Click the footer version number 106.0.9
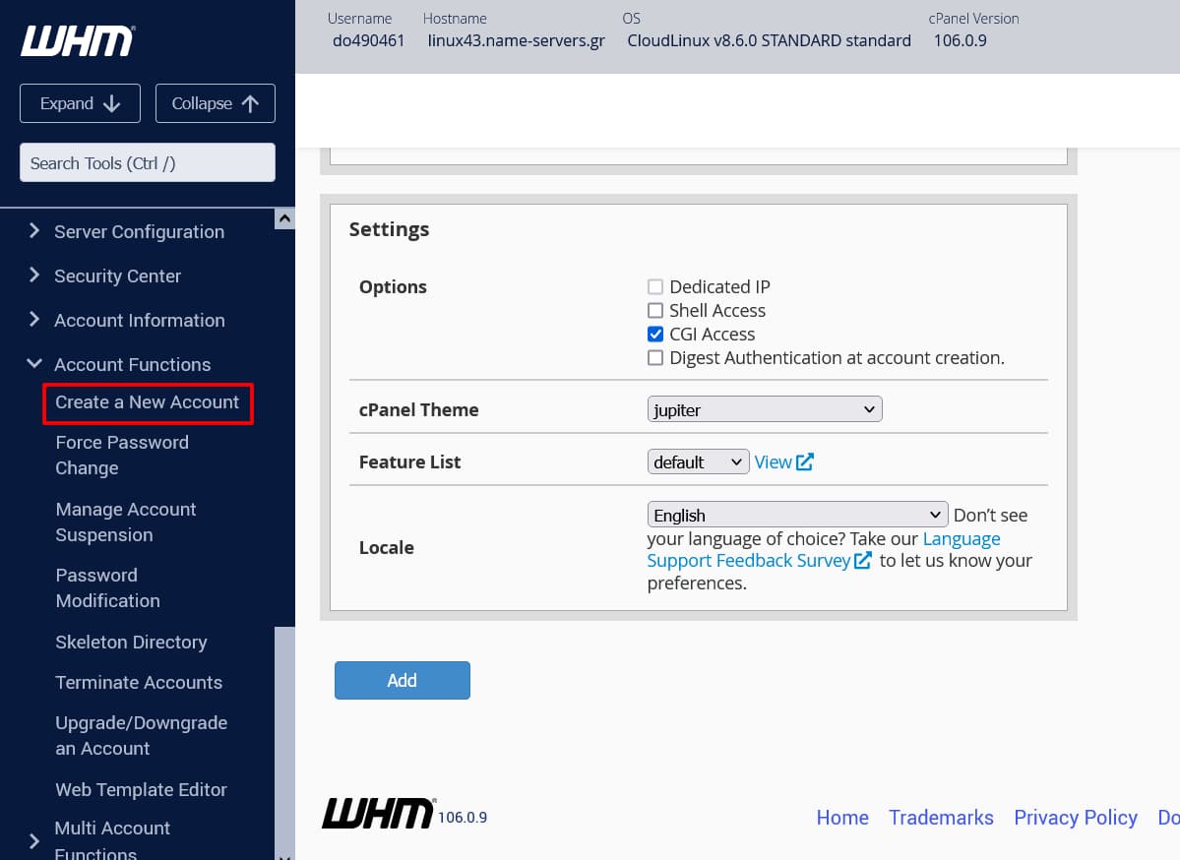The width and height of the screenshot is (1180, 860). (463, 817)
